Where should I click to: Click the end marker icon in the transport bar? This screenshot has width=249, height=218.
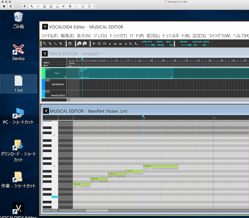coord(136,43)
